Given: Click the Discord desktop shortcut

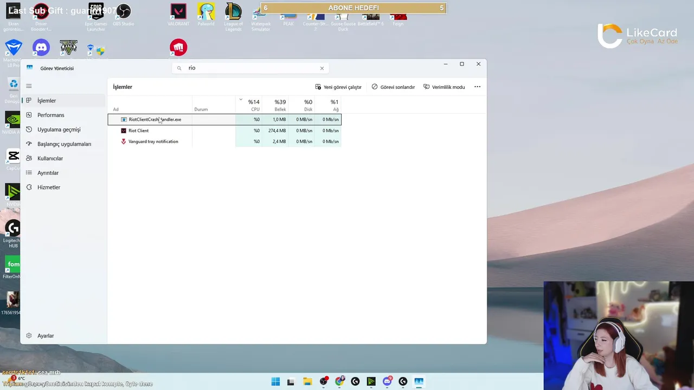Looking at the screenshot, I should coord(41,48).
